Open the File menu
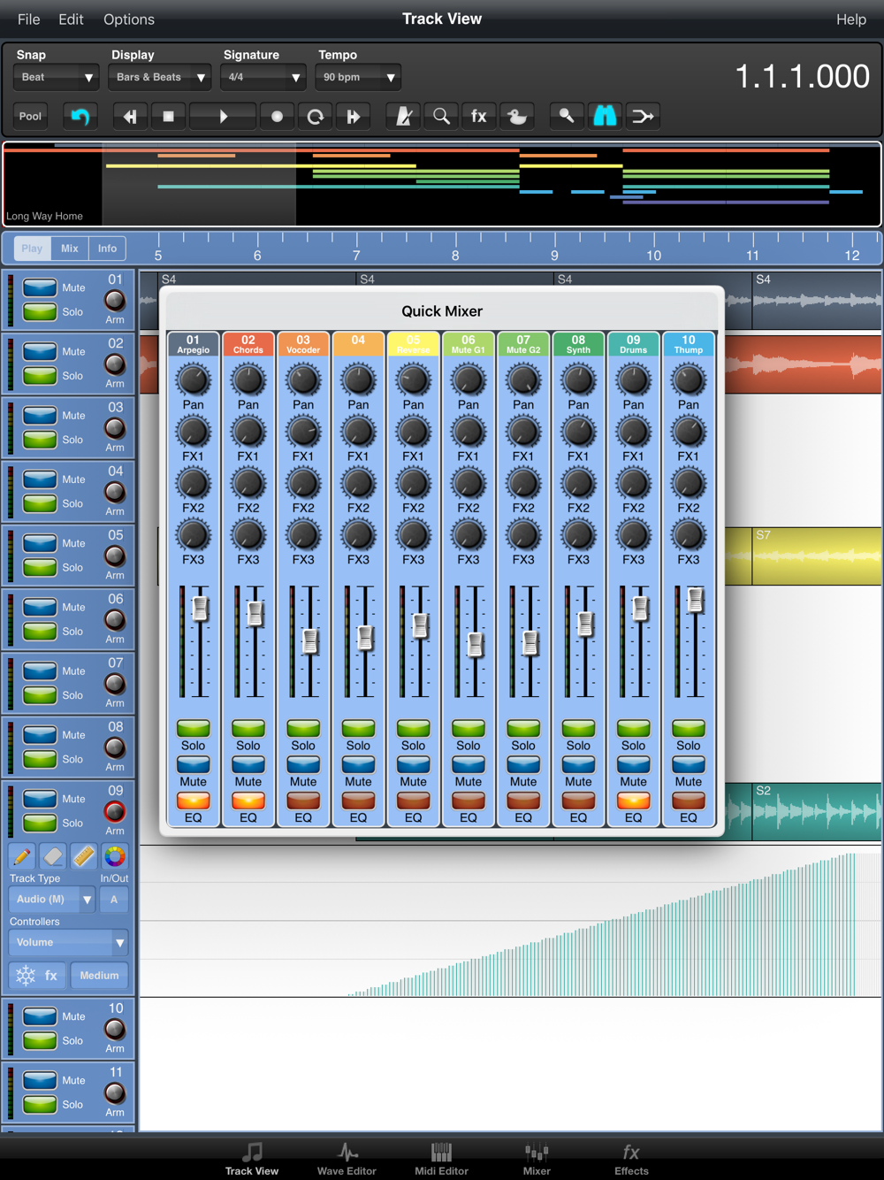884x1180 pixels. coord(28,19)
